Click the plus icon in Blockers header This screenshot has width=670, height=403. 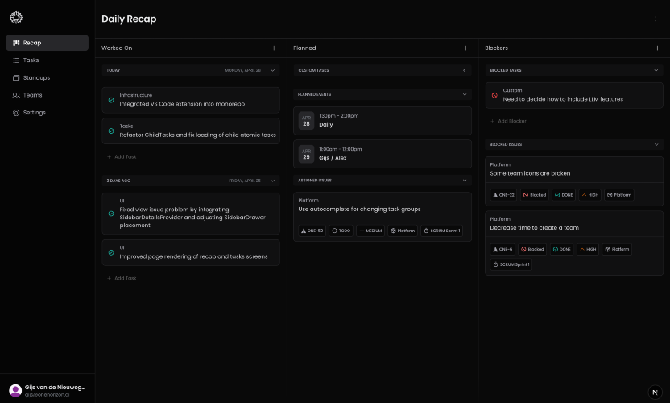[x=657, y=48]
